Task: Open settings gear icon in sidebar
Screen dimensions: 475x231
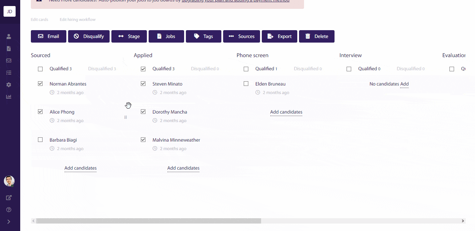Action: pyautogui.click(x=9, y=85)
